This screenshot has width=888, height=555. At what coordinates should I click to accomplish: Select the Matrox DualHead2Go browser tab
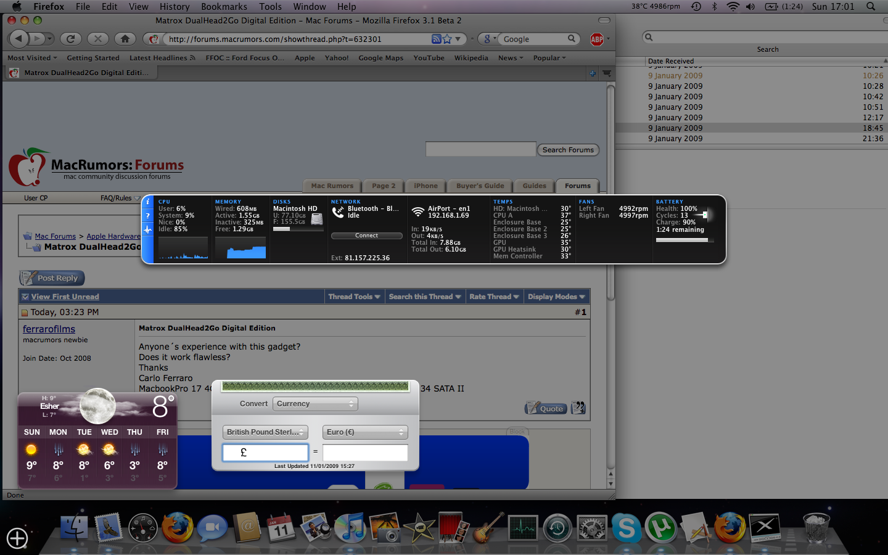pos(80,73)
